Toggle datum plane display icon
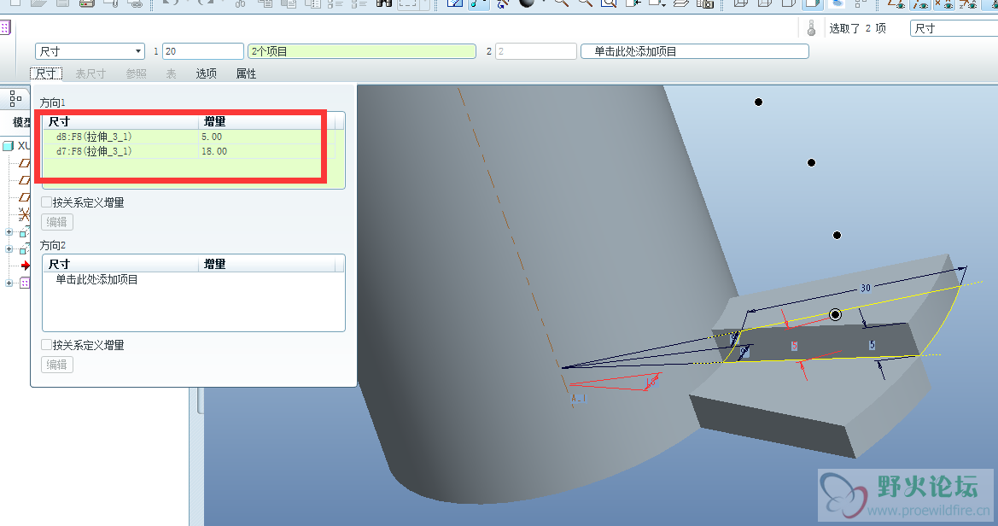 (x=896, y=3)
